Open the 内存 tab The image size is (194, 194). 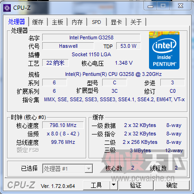click(77, 22)
